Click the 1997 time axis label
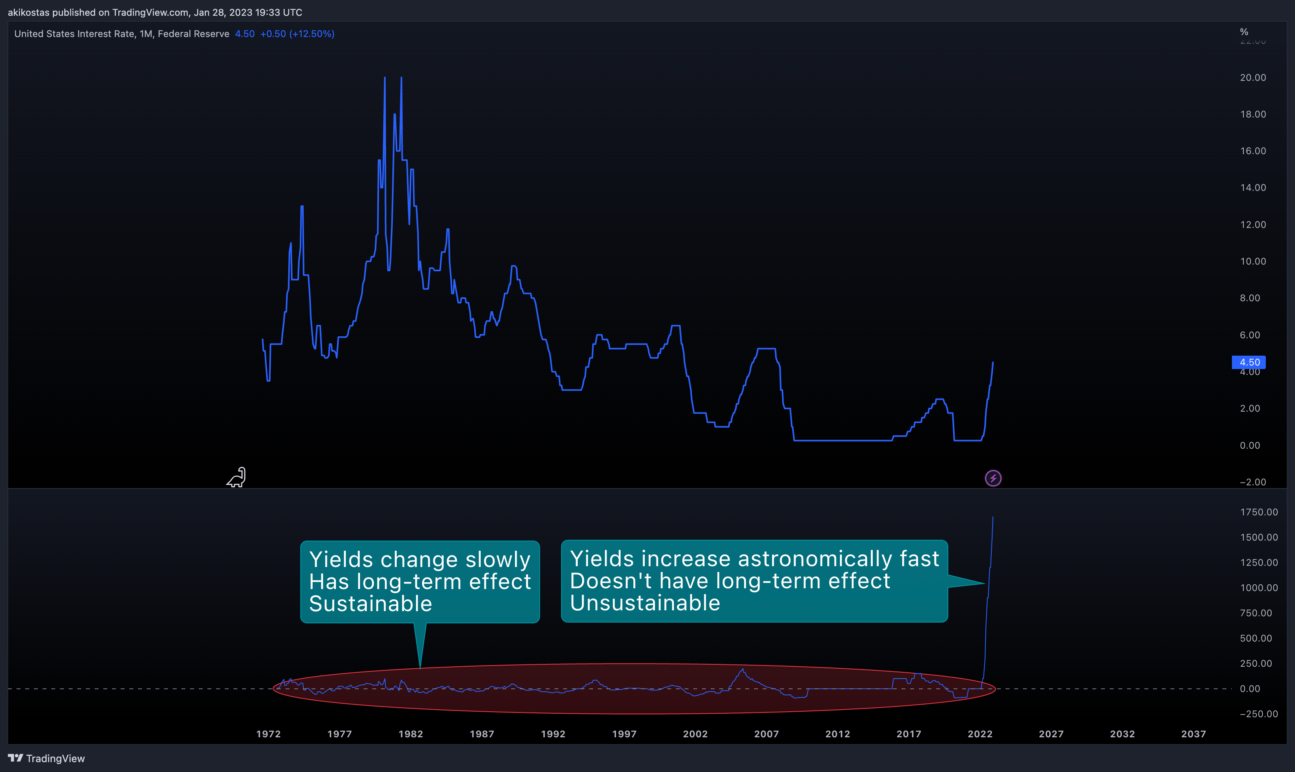The height and width of the screenshot is (772, 1295). (x=624, y=734)
